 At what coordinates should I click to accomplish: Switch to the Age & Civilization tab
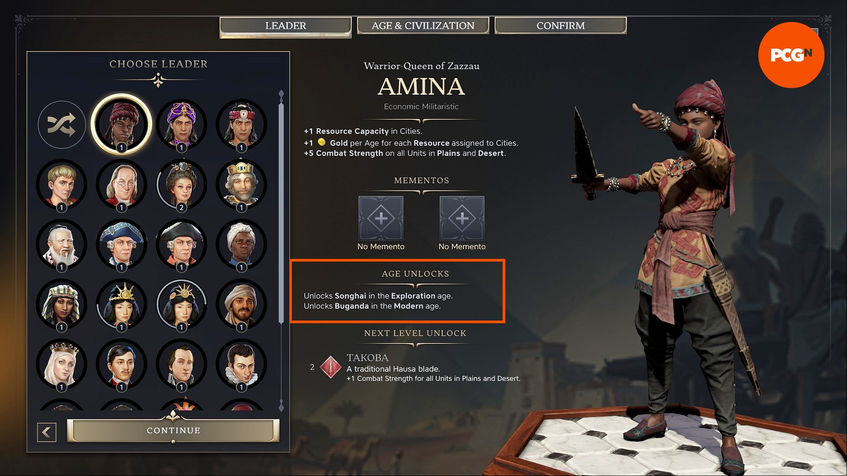(x=423, y=26)
